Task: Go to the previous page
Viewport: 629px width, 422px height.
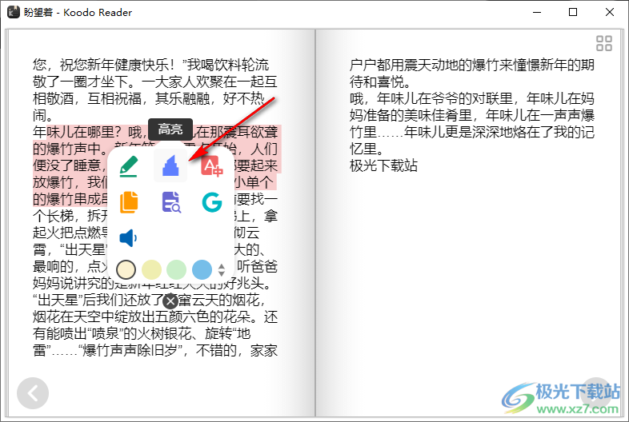Action: (33, 393)
